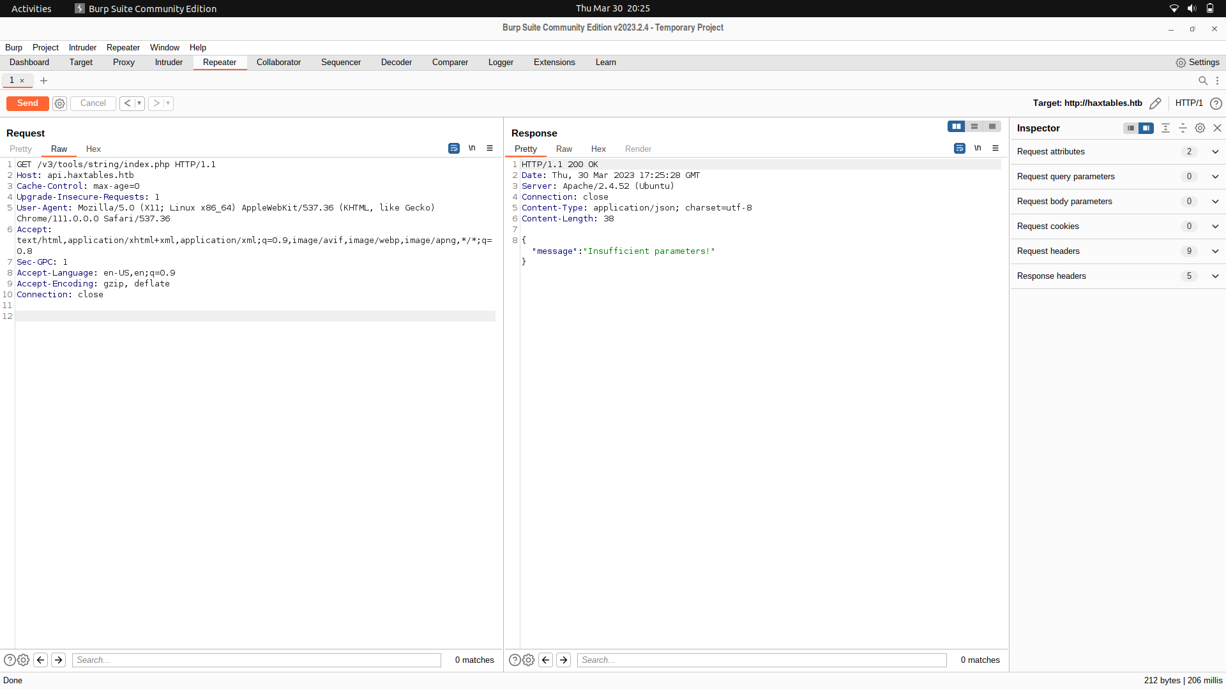
Task: Click inside the Response search field
Action: (760, 660)
